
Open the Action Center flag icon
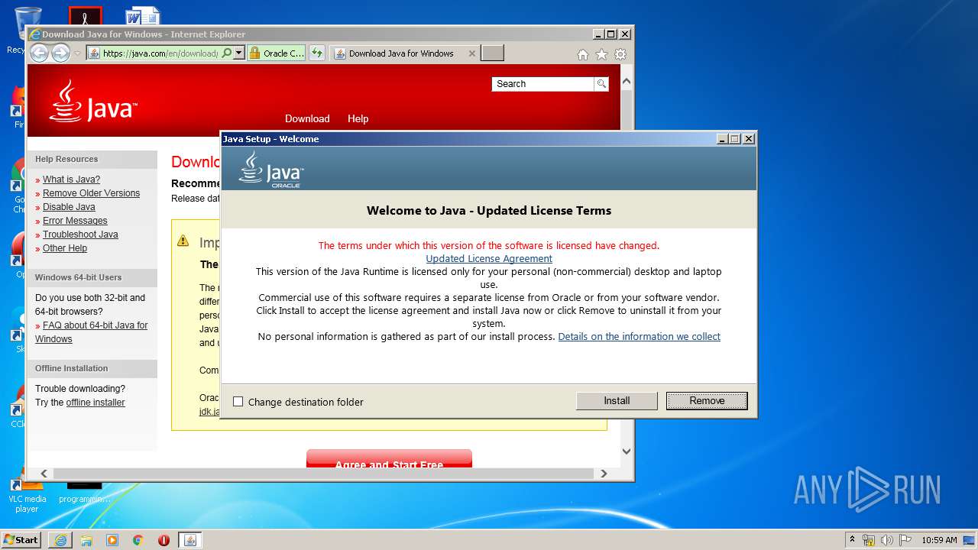click(905, 540)
